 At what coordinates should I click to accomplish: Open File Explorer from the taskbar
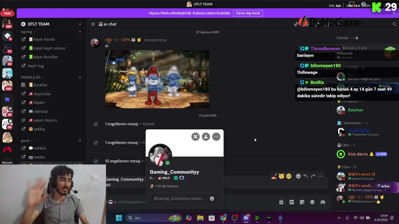200,218
